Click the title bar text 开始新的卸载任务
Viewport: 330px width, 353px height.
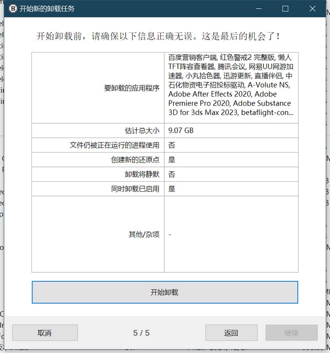(x=47, y=9)
